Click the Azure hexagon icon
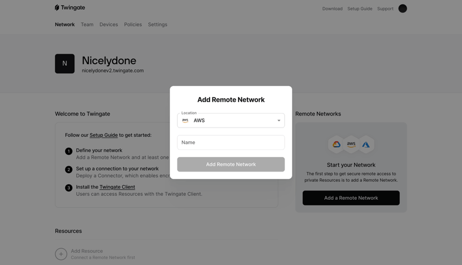 pos(366,144)
